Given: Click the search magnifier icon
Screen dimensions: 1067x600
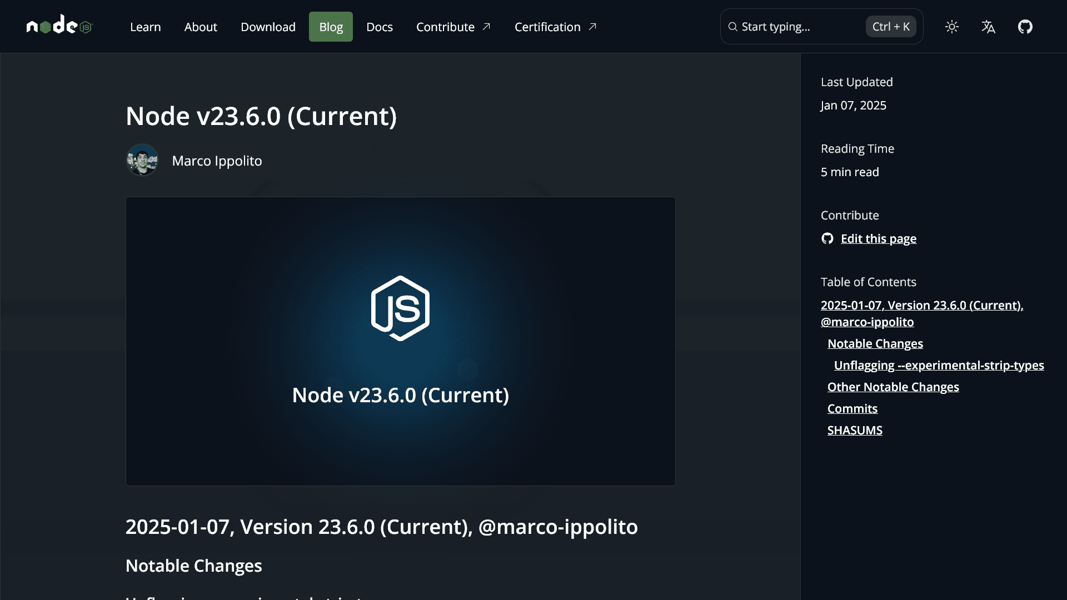Looking at the screenshot, I should [733, 27].
